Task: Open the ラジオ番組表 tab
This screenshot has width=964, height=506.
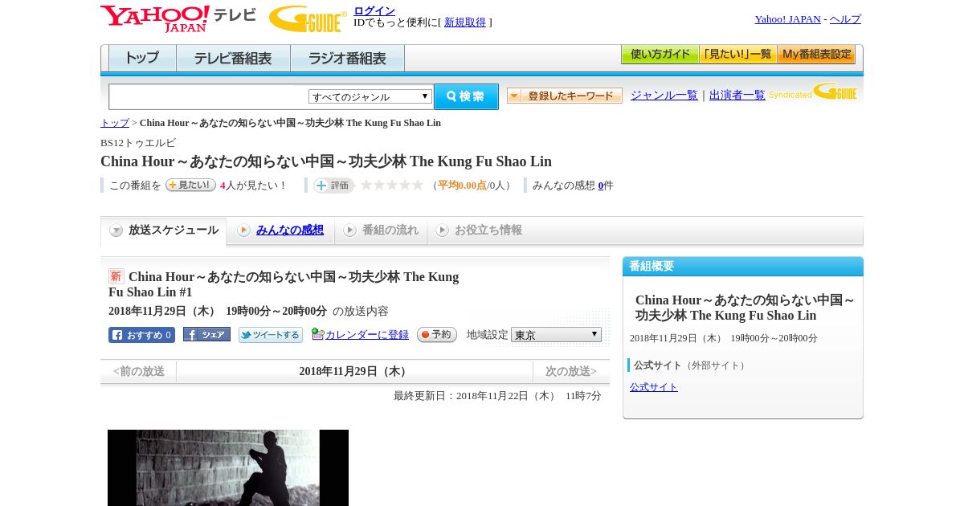Action: pyautogui.click(x=347, y=59)
